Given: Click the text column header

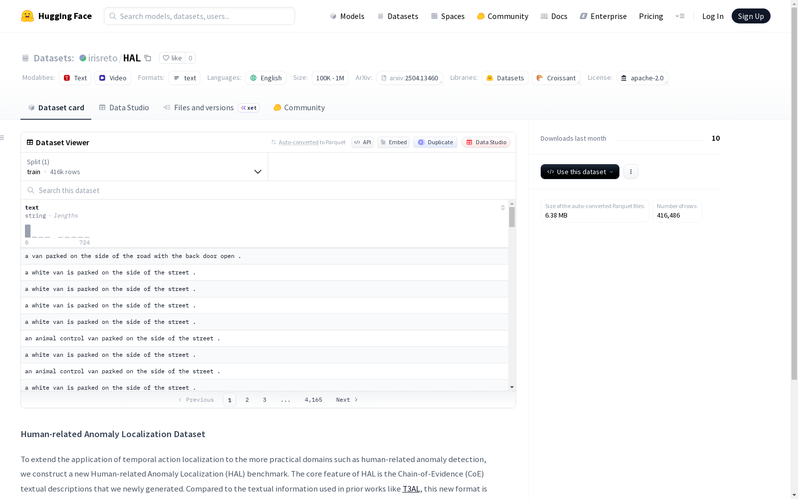Looking at the screenshot, I should tap(32, 208).
